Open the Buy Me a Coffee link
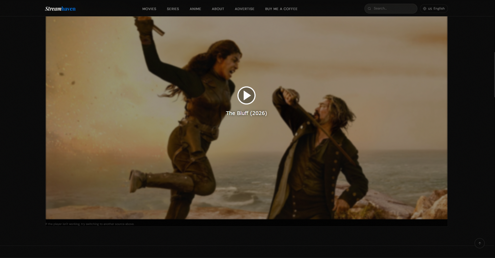Screen dimensions: 495x258 point(281,9)
